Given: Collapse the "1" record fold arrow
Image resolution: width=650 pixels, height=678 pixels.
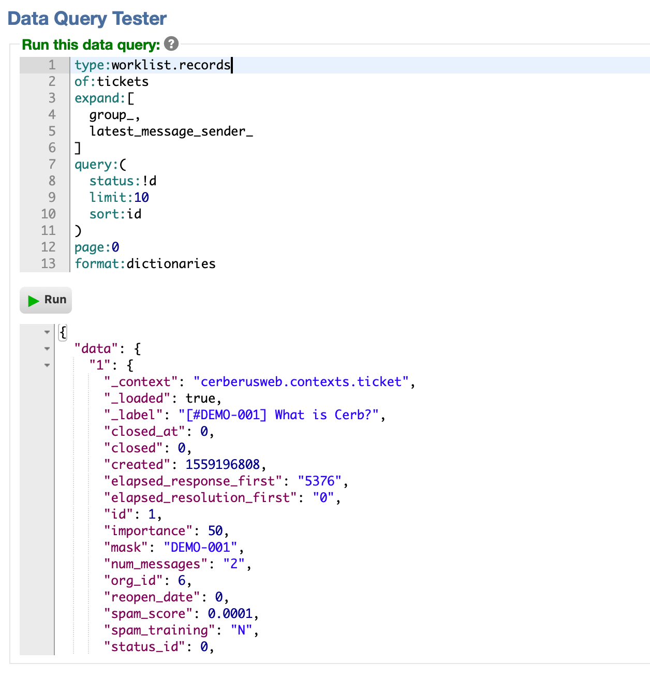Looking at the screenshot, I should 47,365.
